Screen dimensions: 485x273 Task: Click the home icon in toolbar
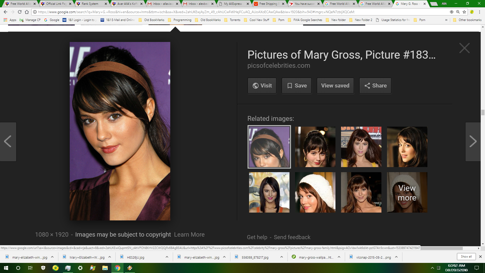click(27, 12)
